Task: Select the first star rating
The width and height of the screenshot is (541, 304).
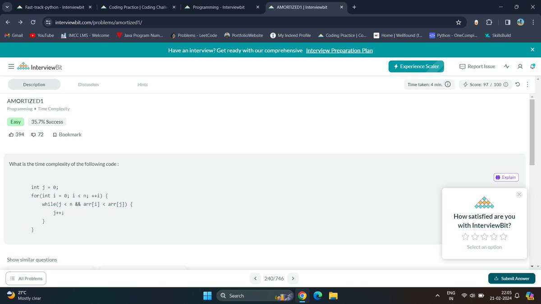Action: [465, 236]
